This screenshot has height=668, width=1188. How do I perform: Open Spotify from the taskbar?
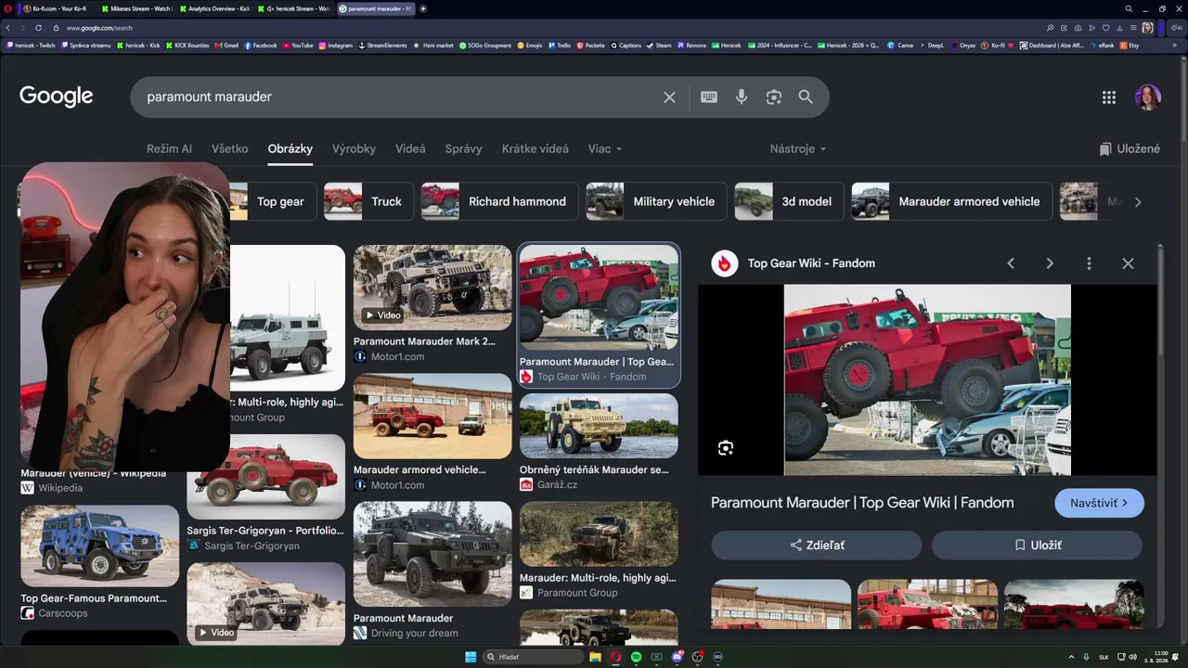(636, 657)
